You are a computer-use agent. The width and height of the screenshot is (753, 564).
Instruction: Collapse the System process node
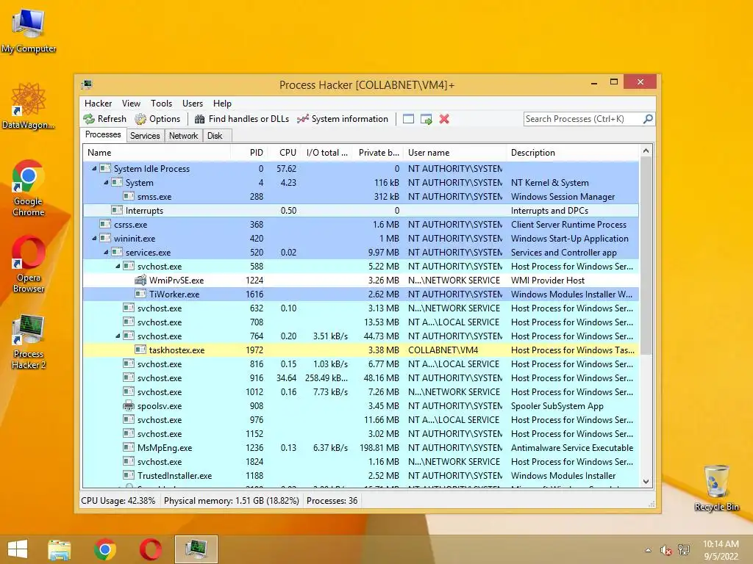click(106, 183)
